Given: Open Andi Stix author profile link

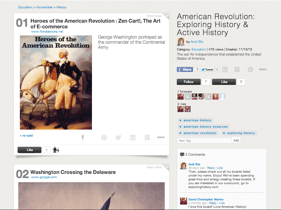Looking at the screenshot, I should pos(197,42).
